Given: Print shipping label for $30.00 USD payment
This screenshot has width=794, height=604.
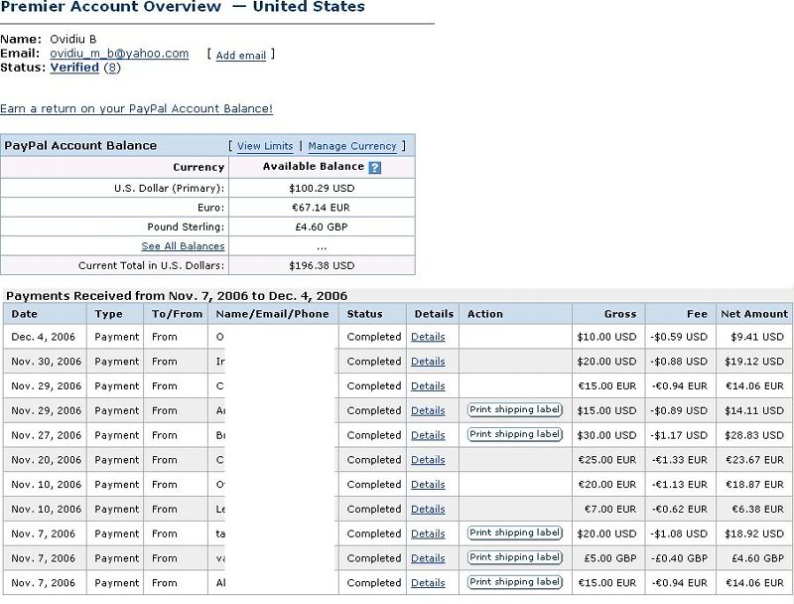Looking at the screenshot, I should click(514, 434).
